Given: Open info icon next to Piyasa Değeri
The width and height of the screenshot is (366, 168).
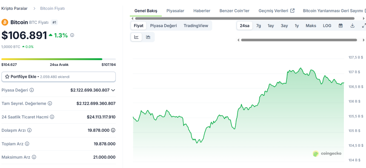Looking at the screenshot, I should coord(32,90).
